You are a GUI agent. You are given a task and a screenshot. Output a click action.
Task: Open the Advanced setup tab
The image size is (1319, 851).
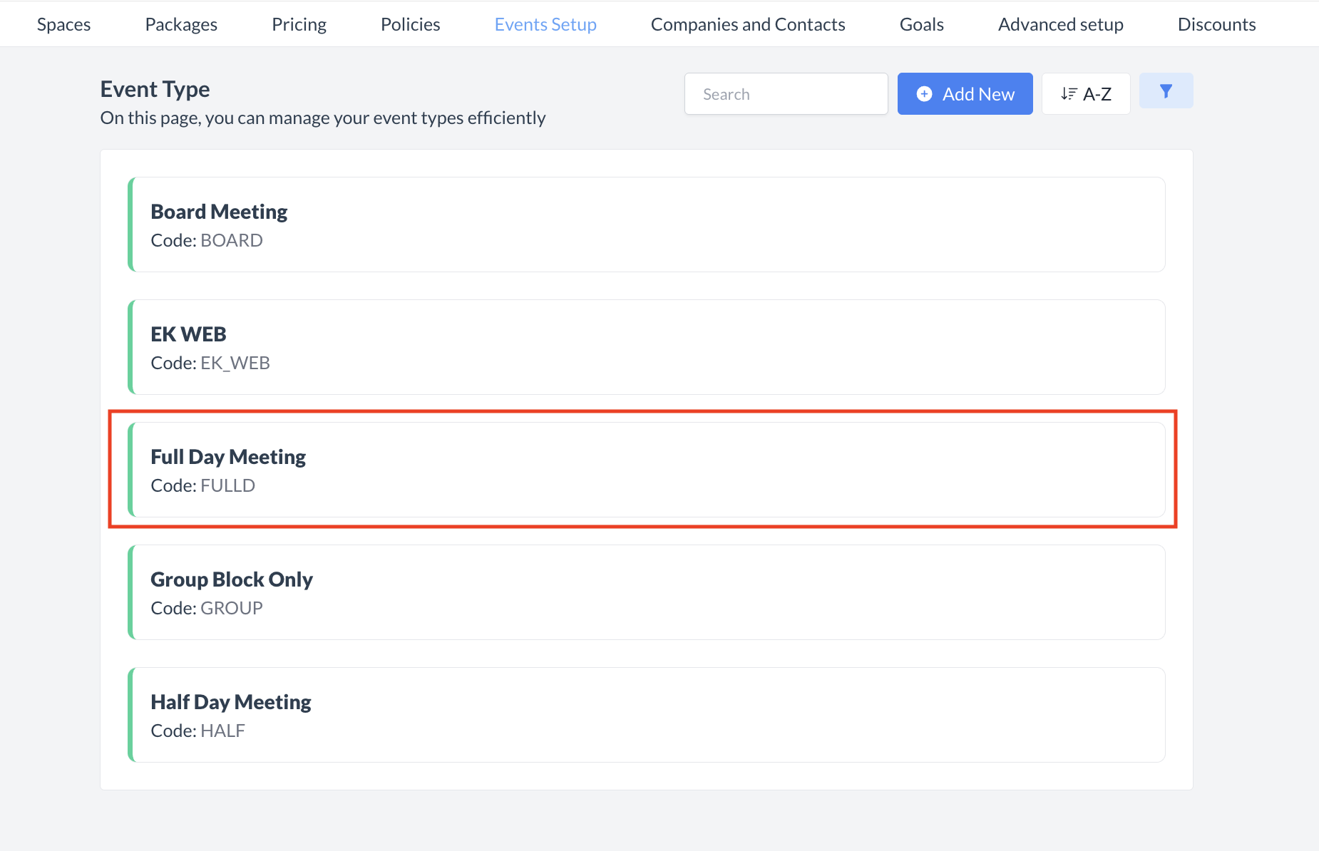(x=1060, y=24)
